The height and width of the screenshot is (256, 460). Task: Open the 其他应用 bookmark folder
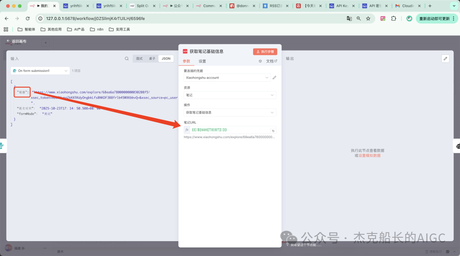(x=51, y=29)
